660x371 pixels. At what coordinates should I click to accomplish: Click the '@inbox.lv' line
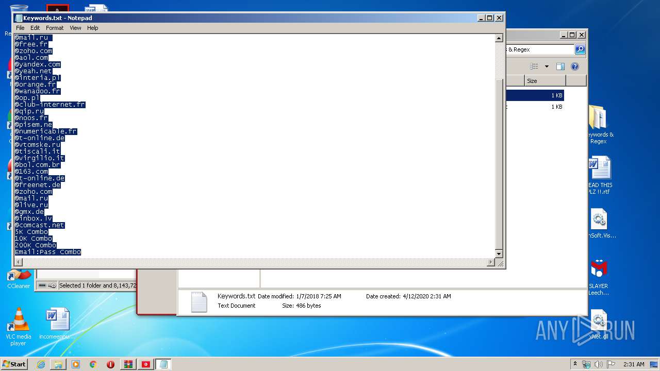(34, 218)
